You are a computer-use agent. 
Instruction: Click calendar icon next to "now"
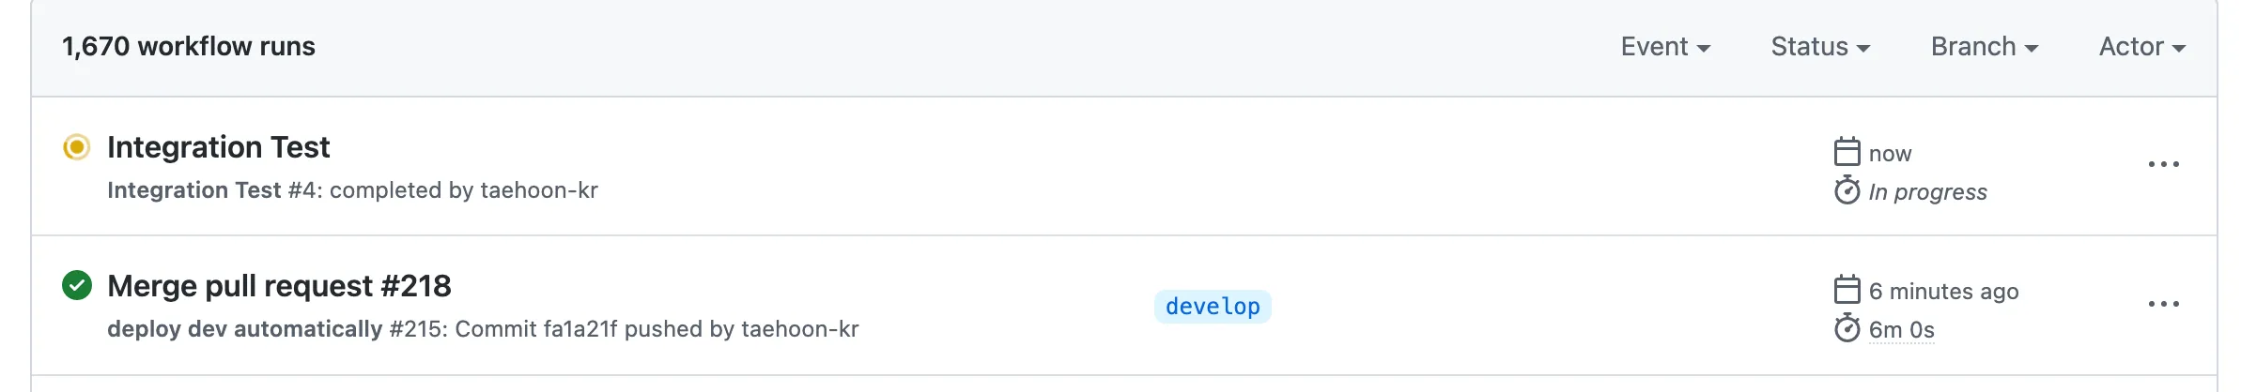click(x=1847, y=152)
